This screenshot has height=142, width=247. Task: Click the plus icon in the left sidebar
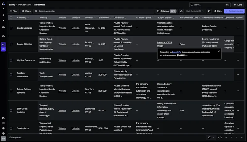point(3,15)
